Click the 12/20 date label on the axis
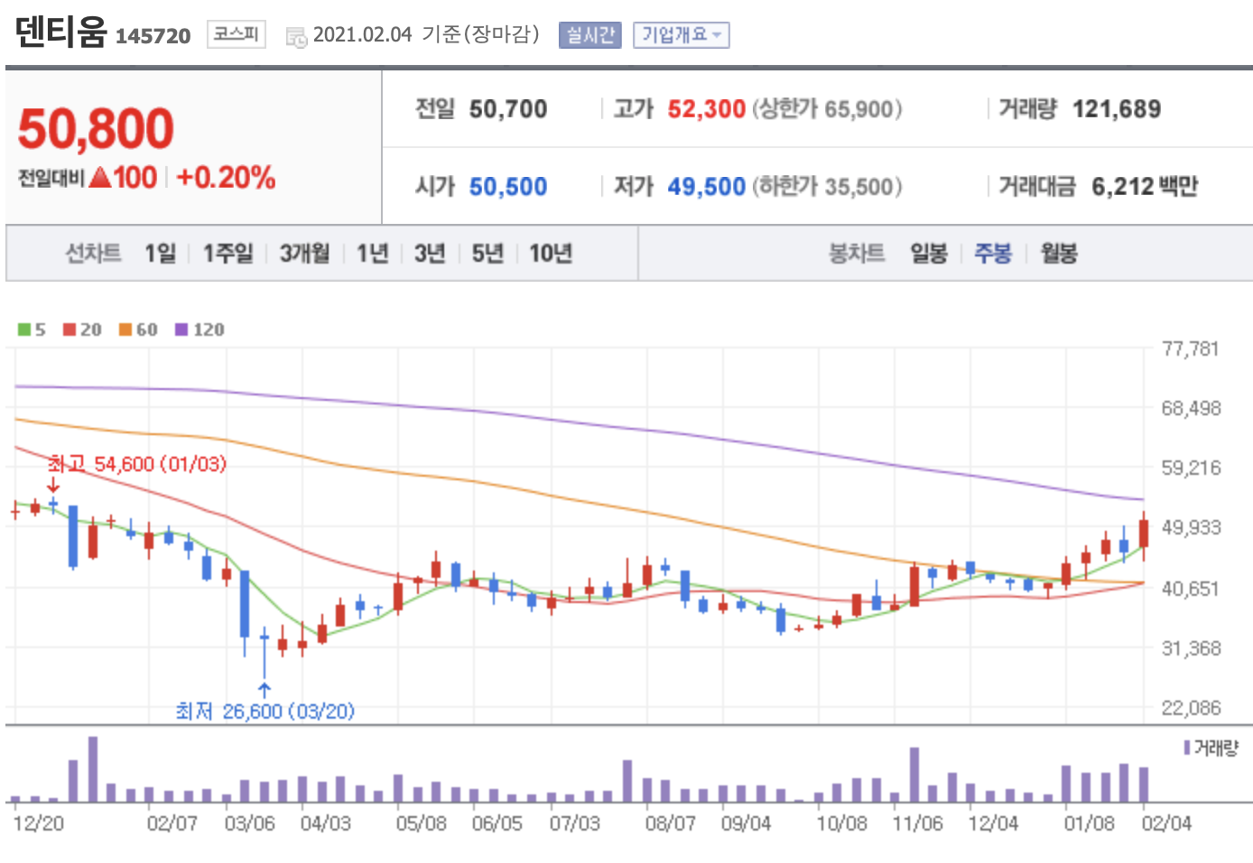Image resolution: width=1253 pixels, height=863 pixels. coord(39,823)
